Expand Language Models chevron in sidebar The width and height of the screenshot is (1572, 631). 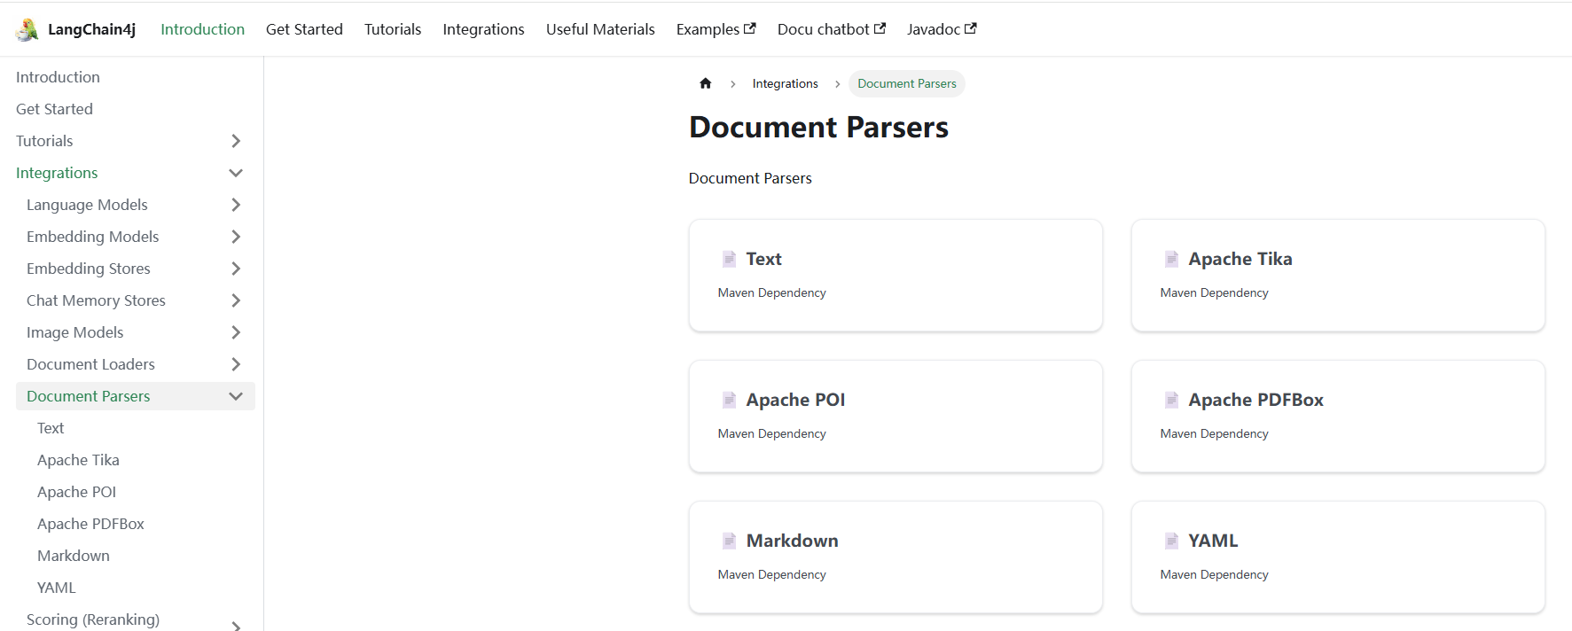point(236,205)
